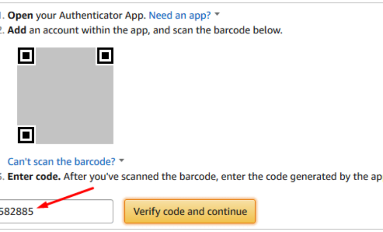Screen dimensions: 383x232
Task: Select the gray center of the barcode
Action: pos(65,95)
